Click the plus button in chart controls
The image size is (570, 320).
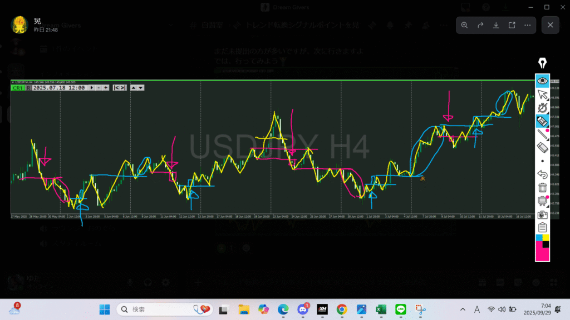click(106, 88)
